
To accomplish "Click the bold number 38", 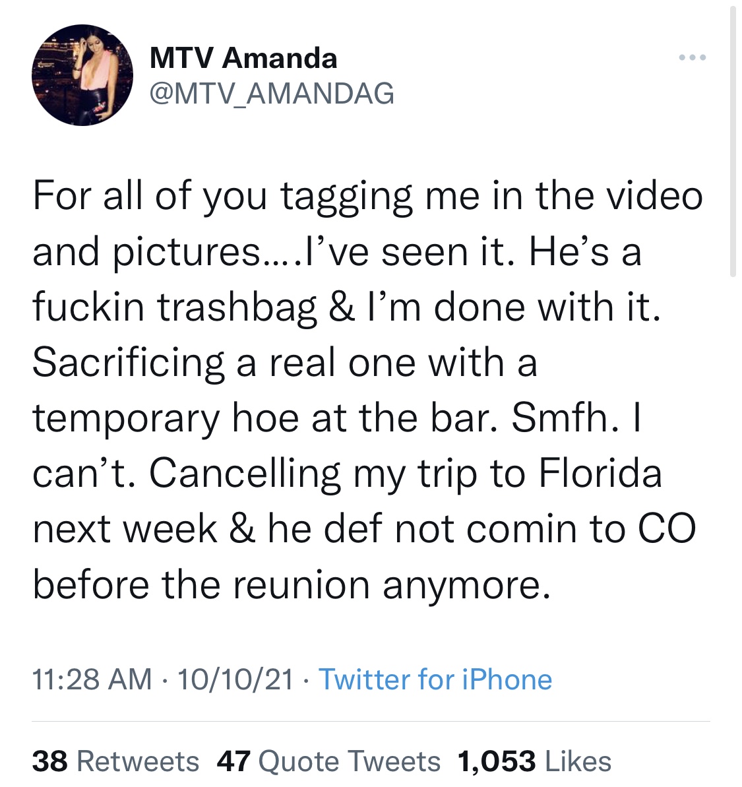I will click(50, 761).
